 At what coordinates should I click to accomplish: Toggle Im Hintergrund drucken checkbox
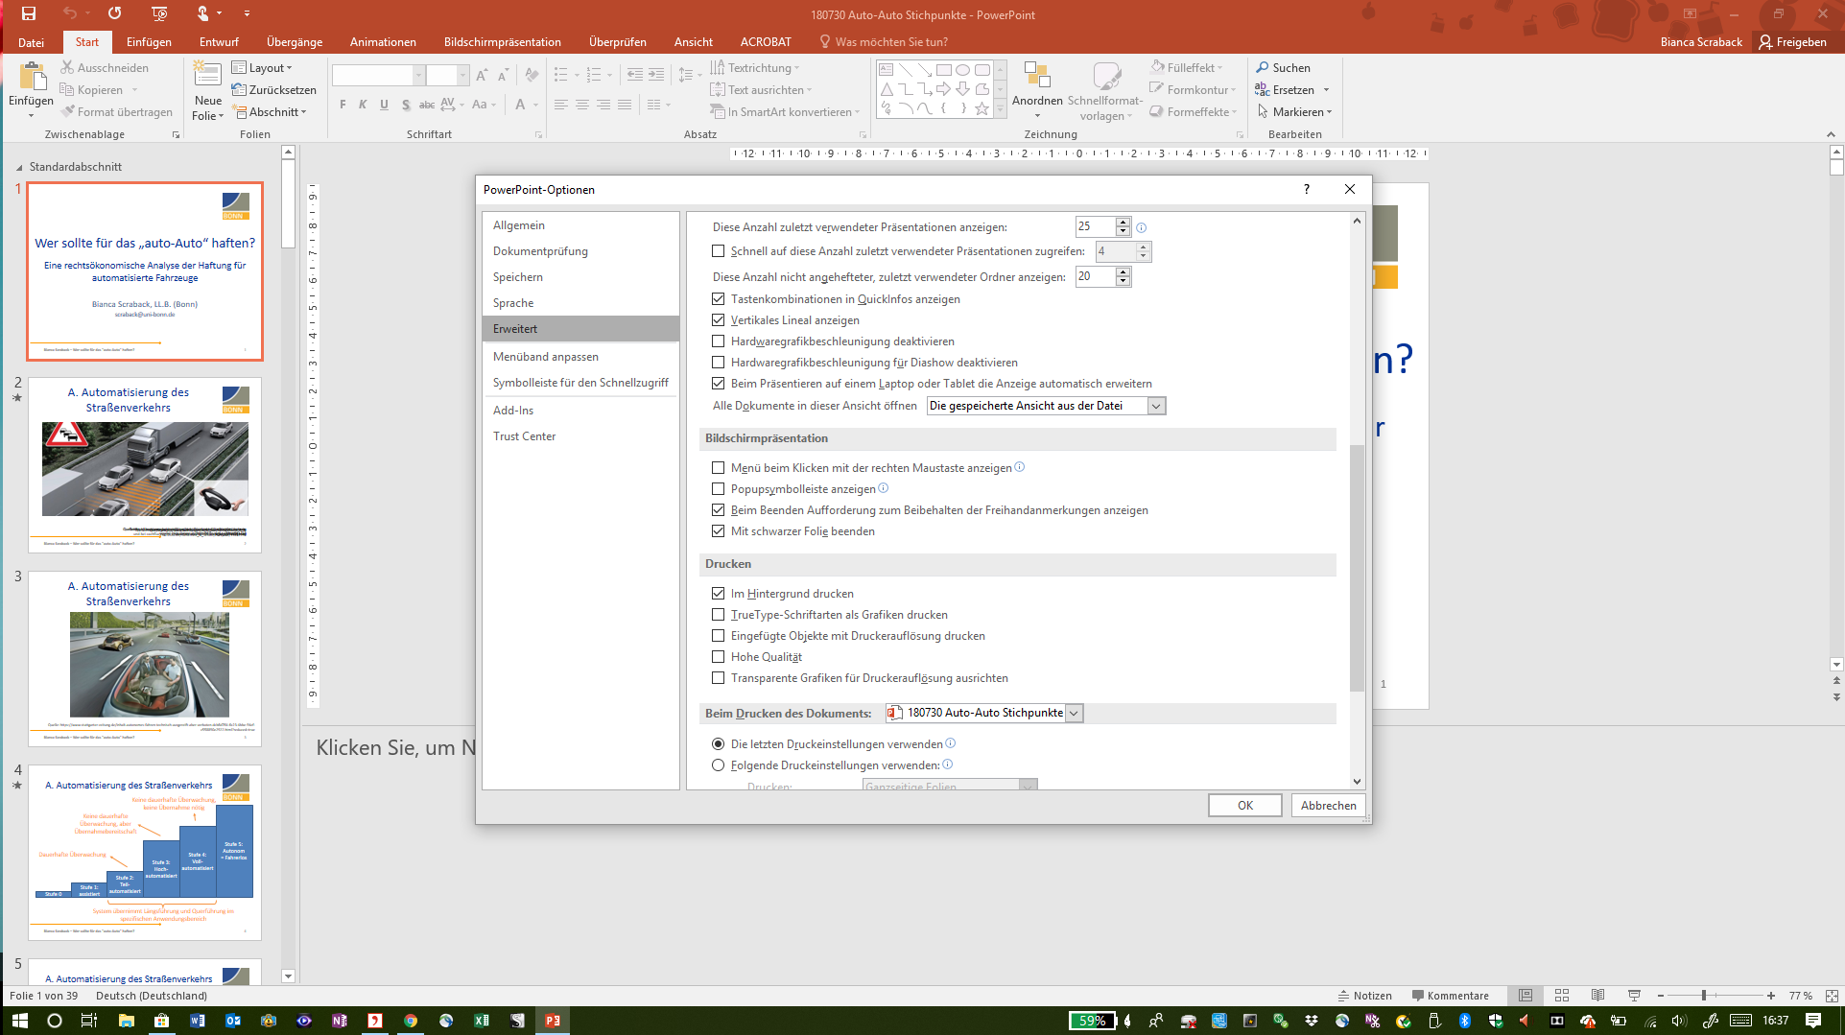718,594
